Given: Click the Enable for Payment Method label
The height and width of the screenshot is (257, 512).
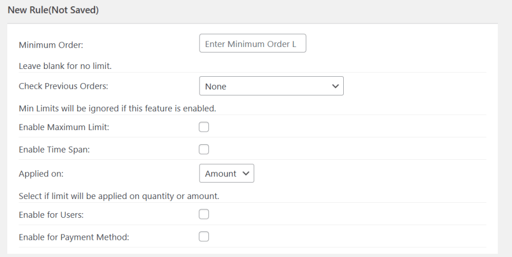Looking at the screenshot, I should tap(74, 237).
